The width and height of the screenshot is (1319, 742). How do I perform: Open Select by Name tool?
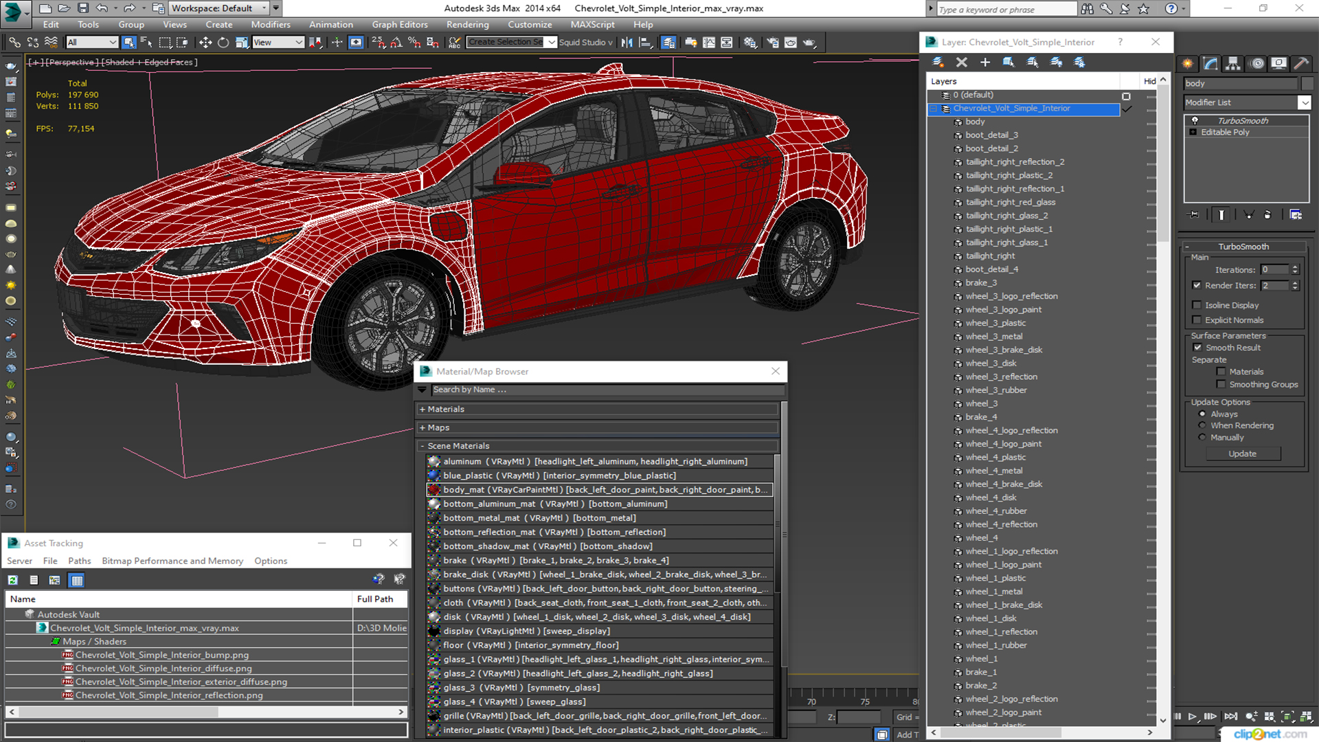pos(146,43)
